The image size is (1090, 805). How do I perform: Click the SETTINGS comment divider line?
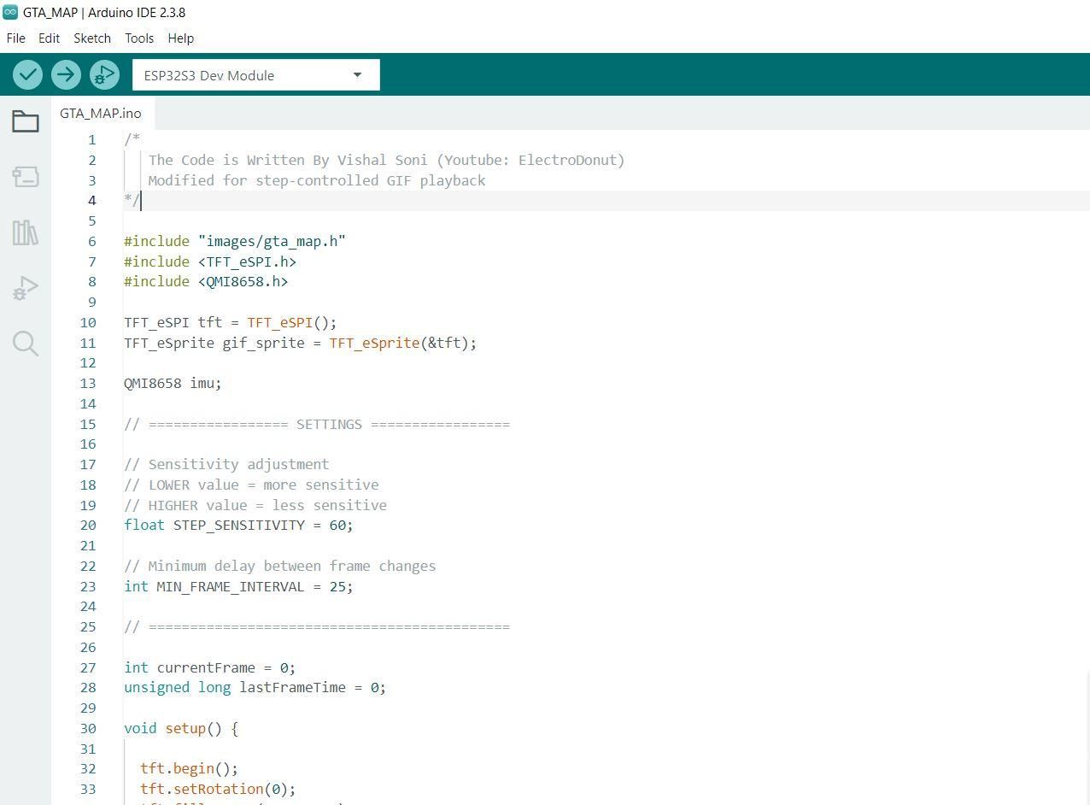tap(317, 424)
